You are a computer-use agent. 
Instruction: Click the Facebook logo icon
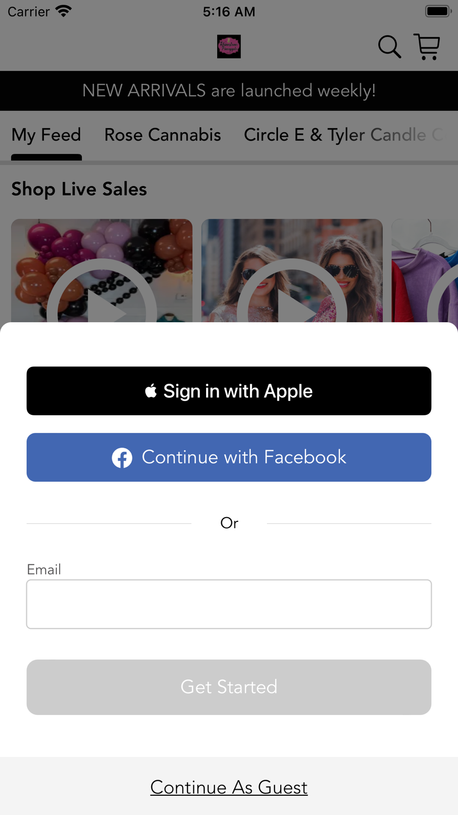[122, 457]
